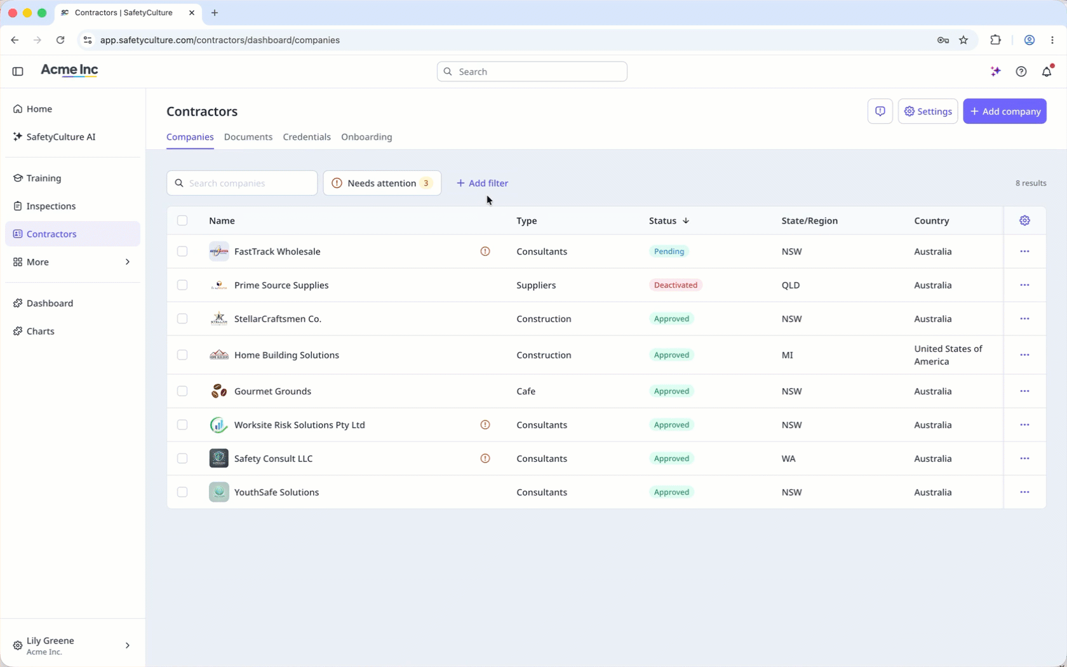Open Charts in sidebar

tap(72, 332)
